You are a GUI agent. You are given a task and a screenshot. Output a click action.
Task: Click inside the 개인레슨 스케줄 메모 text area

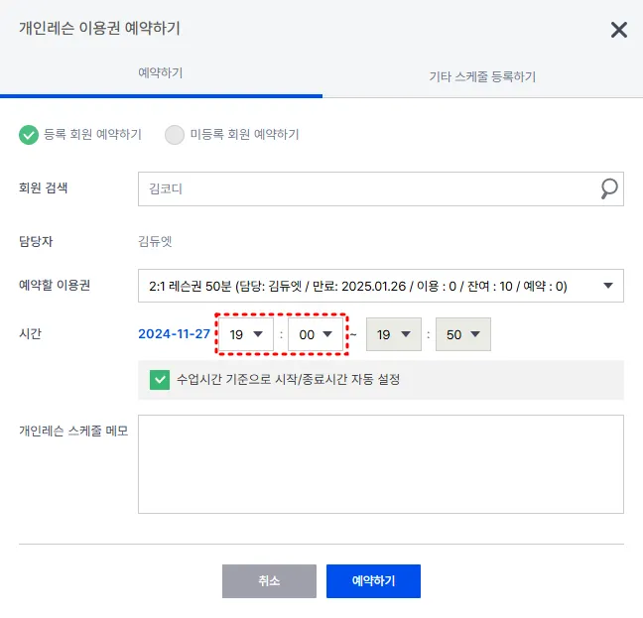[x=380, y=463]
